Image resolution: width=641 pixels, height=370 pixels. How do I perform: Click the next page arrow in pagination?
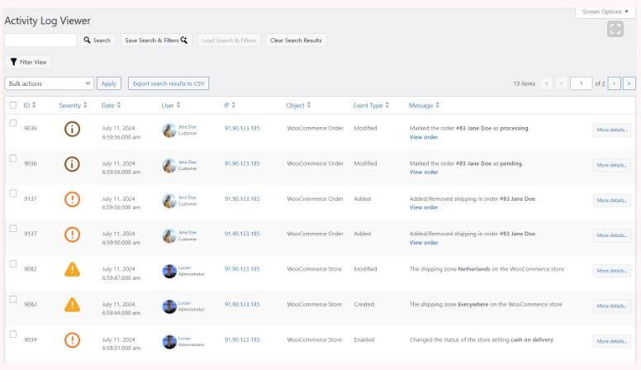[x=615, y=83]
